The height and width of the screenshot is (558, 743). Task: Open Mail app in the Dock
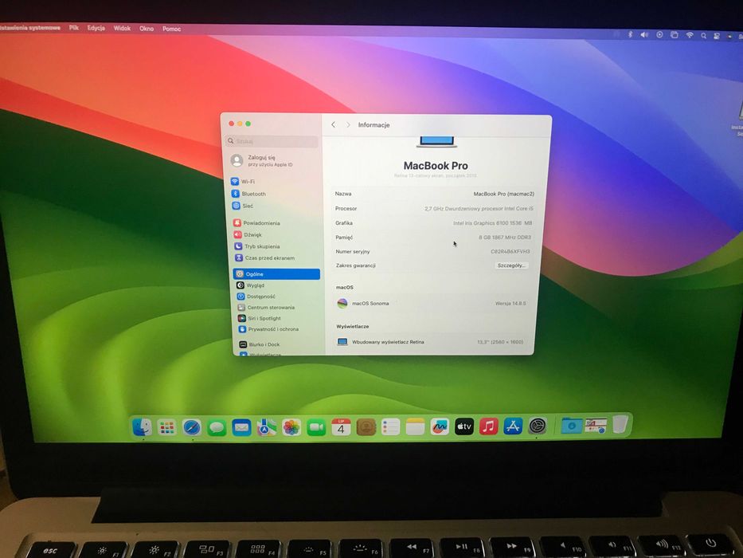(x=241, y=428)
